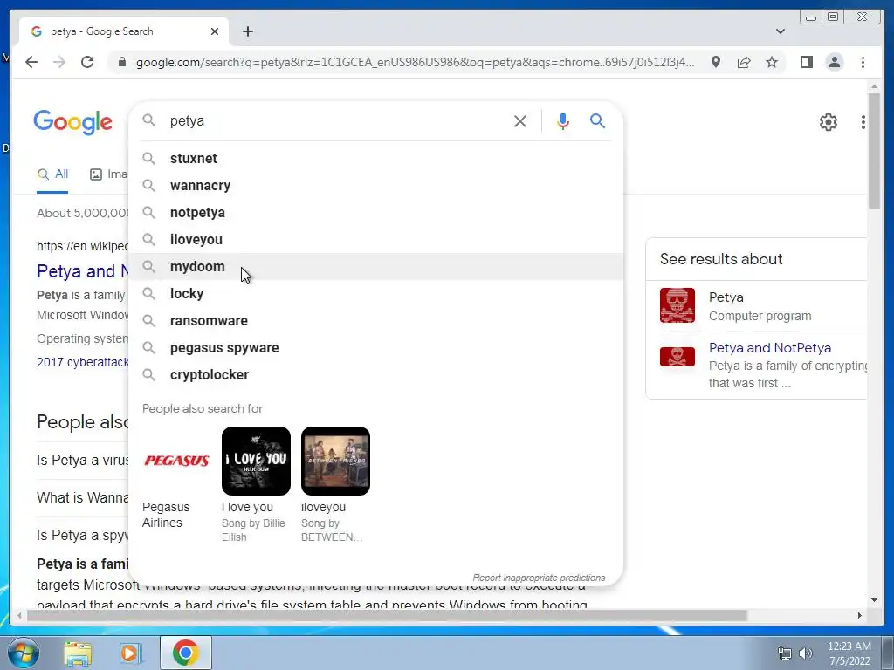
Task: Open Windows Start menu orb
Action: pos(24,653)
